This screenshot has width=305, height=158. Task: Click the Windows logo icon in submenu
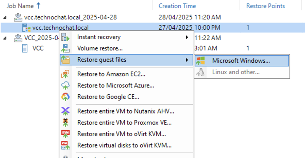(x=201, y=61)
